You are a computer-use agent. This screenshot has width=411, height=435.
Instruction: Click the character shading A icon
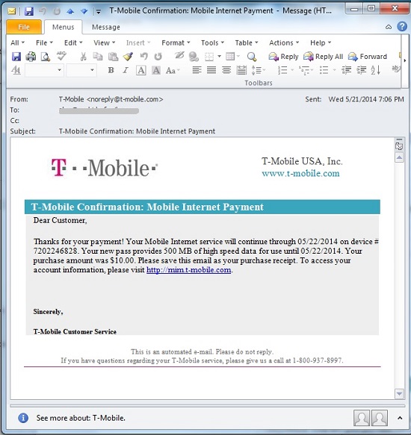156,70
